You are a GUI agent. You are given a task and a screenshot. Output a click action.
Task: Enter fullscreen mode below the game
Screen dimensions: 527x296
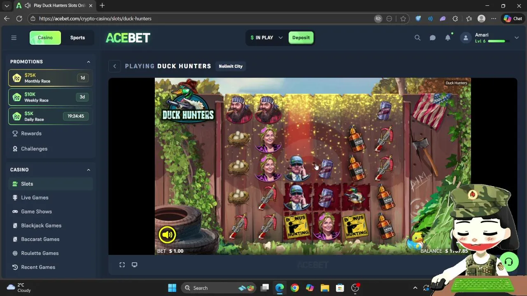click(122, 265)
